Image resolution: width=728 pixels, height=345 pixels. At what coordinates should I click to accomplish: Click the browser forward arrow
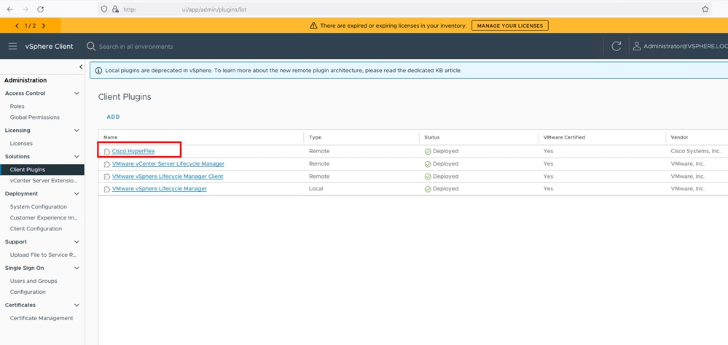25,9
